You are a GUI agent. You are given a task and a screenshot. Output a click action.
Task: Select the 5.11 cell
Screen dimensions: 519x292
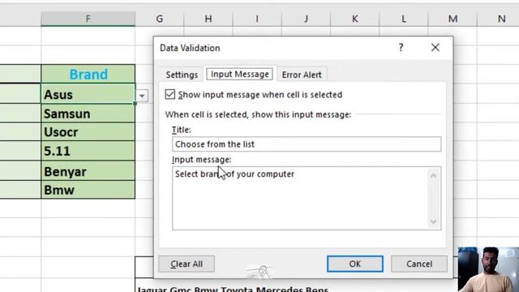coord(88,151)
